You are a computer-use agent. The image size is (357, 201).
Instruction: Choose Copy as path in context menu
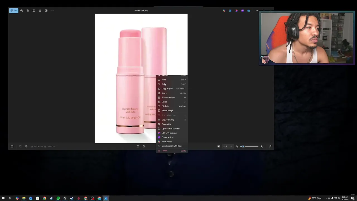(x=172, y=88)
